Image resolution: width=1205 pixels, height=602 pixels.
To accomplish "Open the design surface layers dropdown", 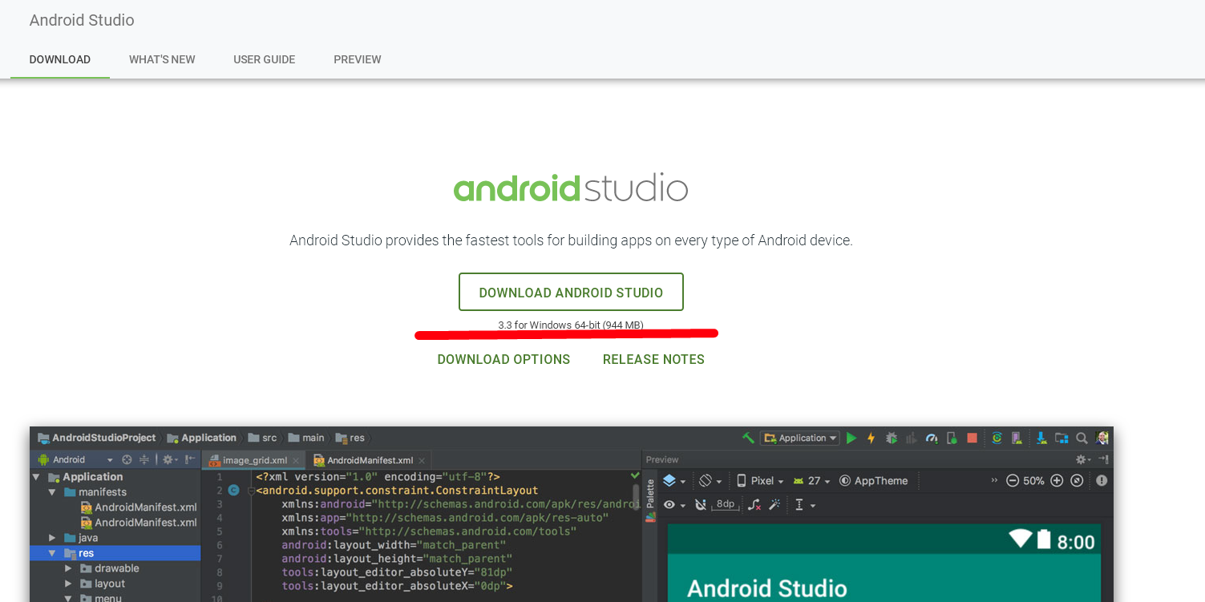I will pos(674,481).
